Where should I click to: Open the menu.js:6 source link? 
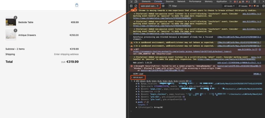point(256,57)
